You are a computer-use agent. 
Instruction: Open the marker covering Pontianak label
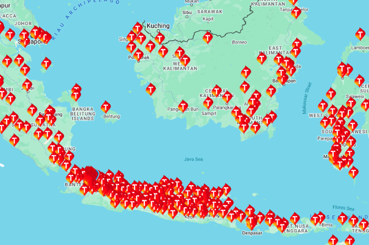138,55
